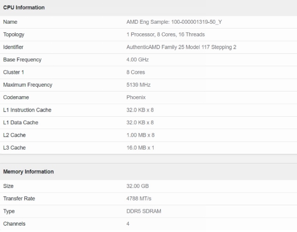Select the AMD Eng Sample name value
Screen dimensions: 297x232
coord(174,22)
